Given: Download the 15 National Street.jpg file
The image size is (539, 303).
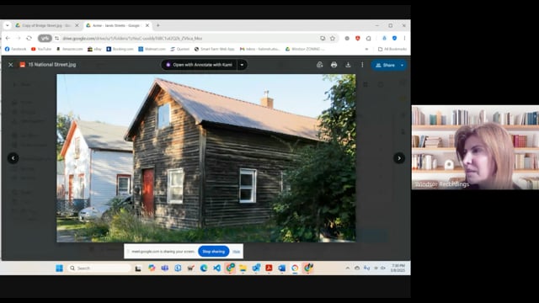Looking at the screenshot, I should [348, 65].
